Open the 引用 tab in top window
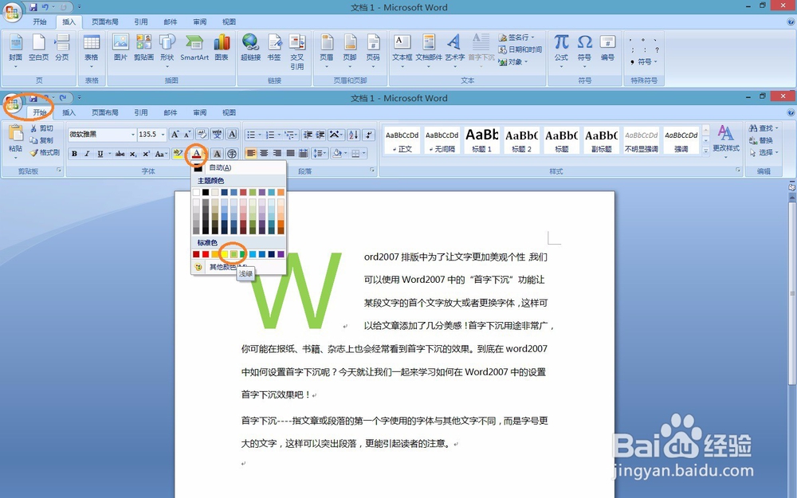 point(141,22)
